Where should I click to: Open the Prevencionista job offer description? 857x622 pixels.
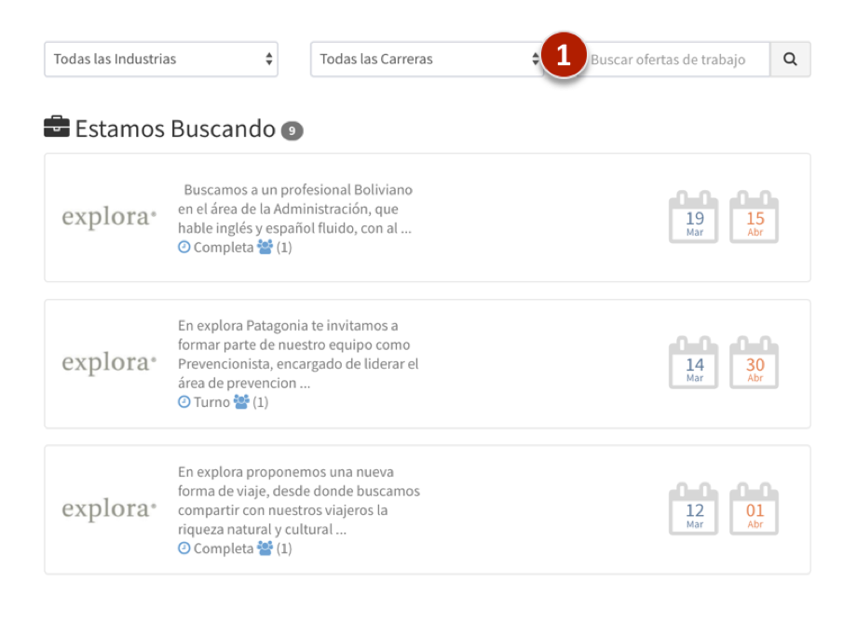[298, 354]
